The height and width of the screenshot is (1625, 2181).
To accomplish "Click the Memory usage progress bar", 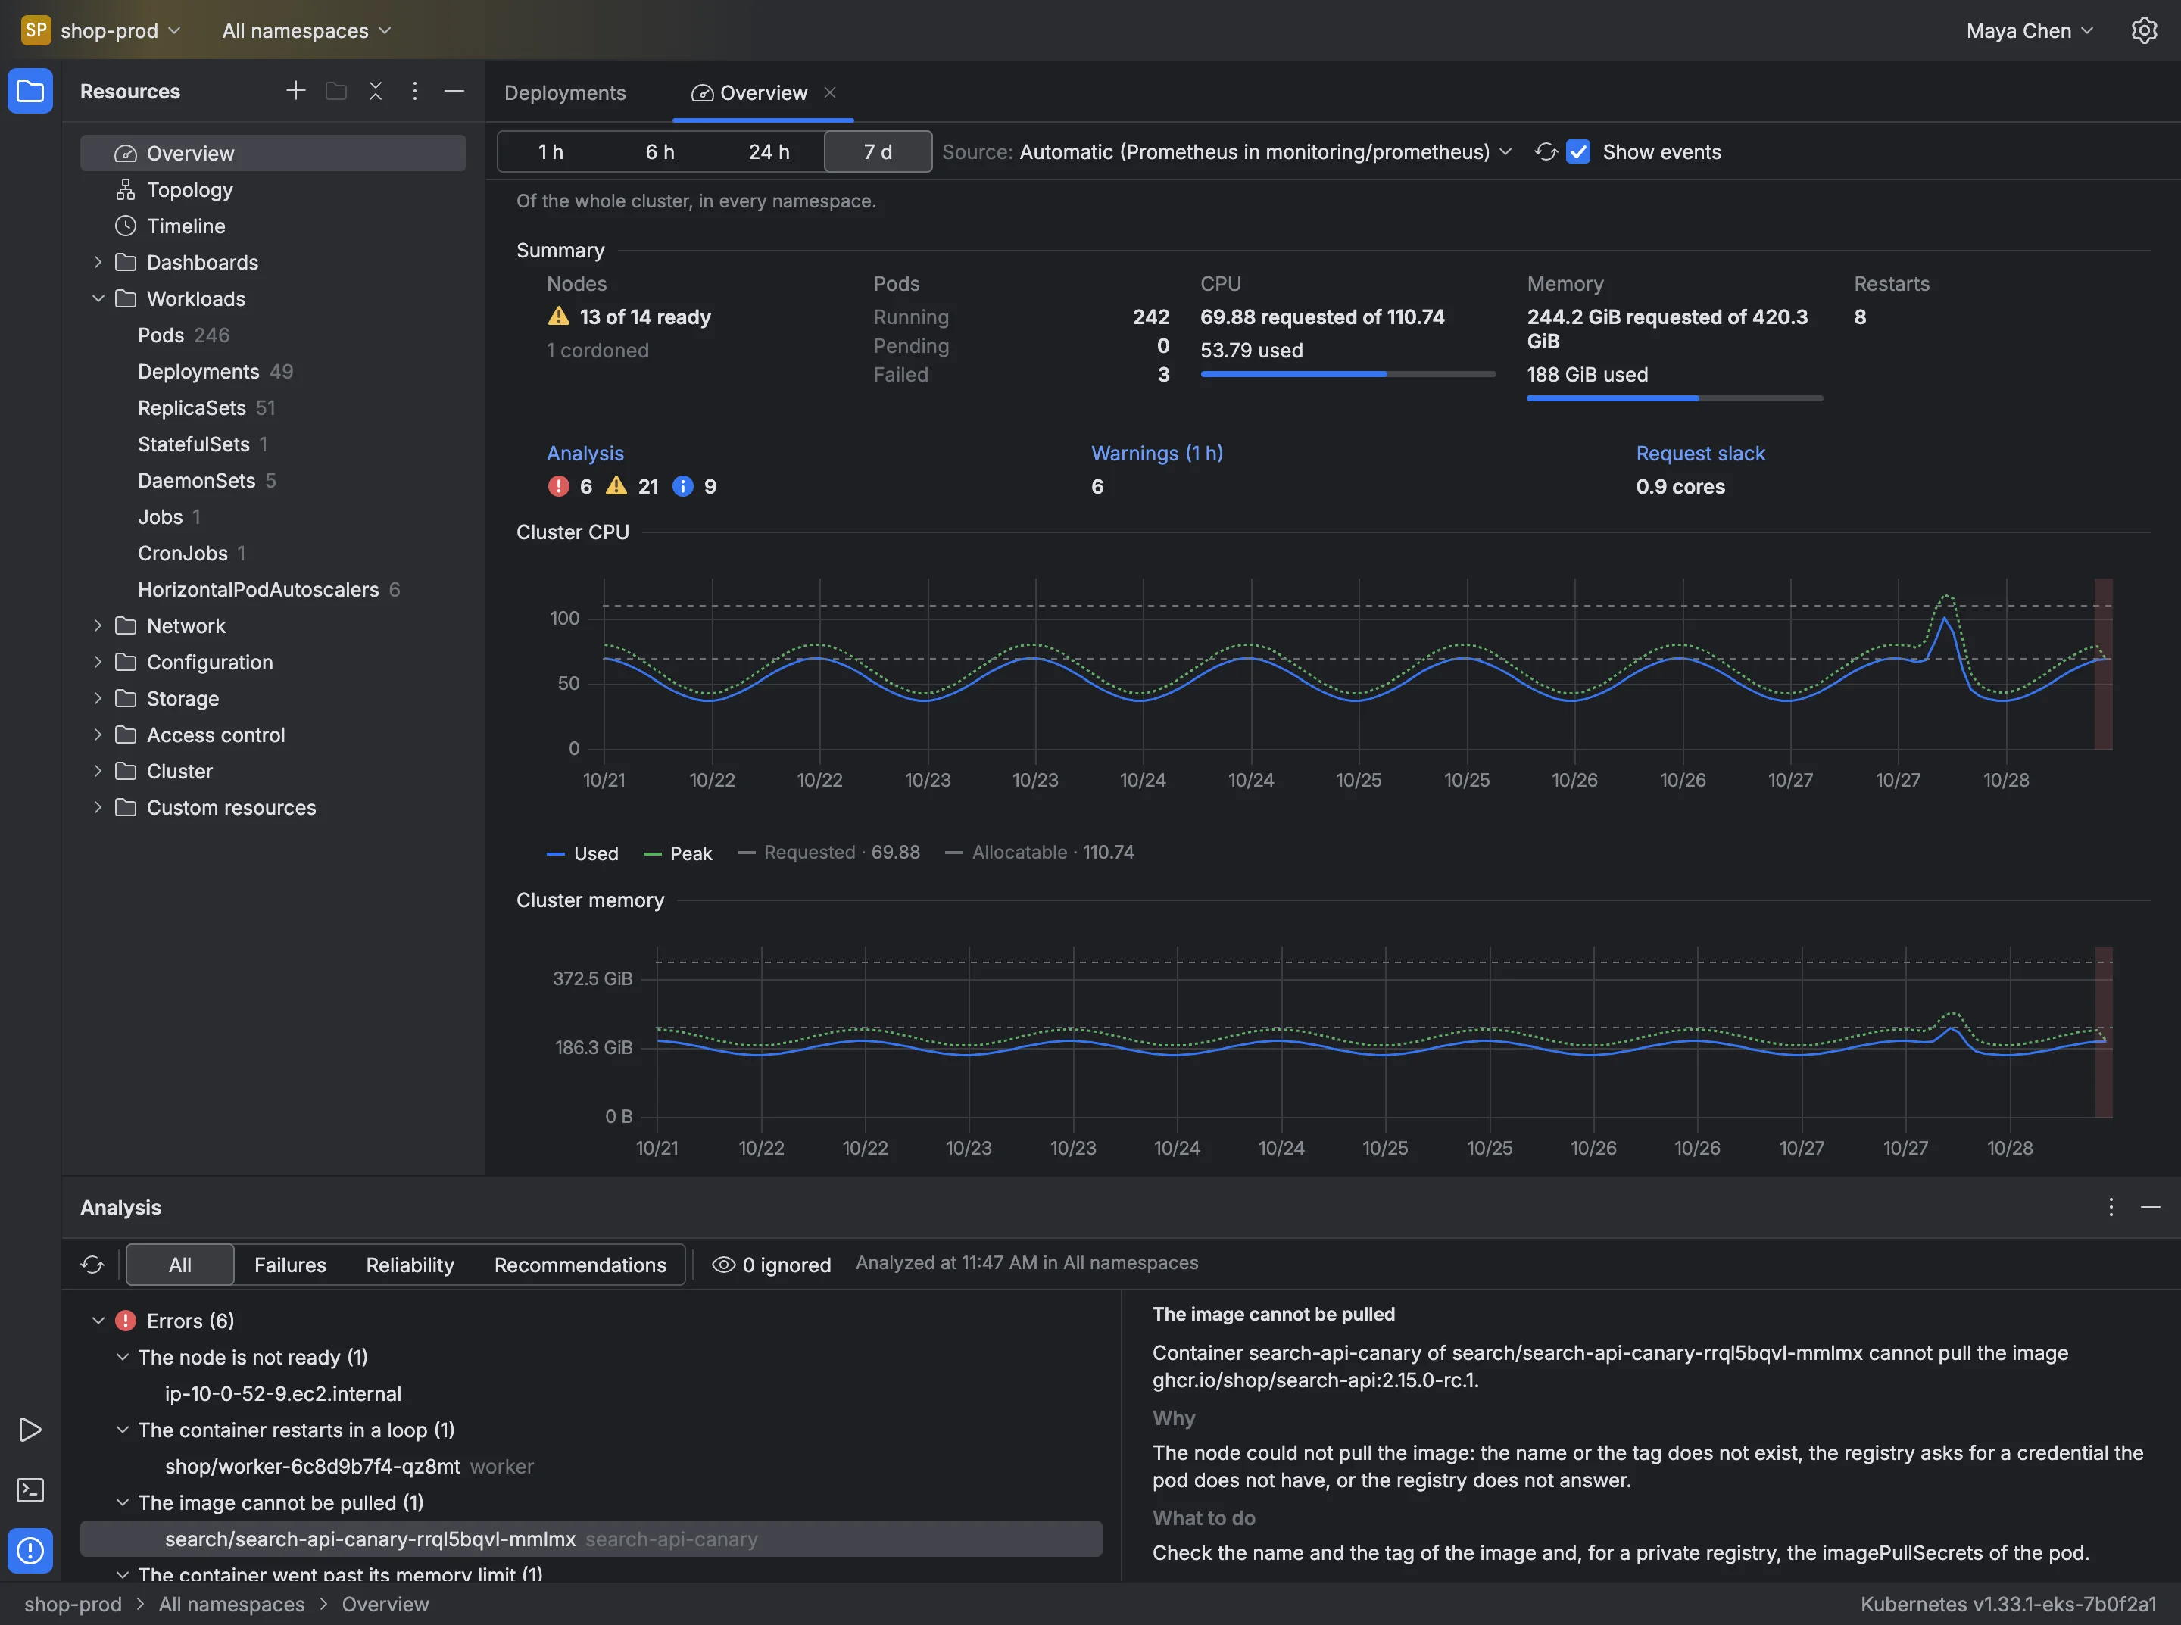I will coord(1674,398).
